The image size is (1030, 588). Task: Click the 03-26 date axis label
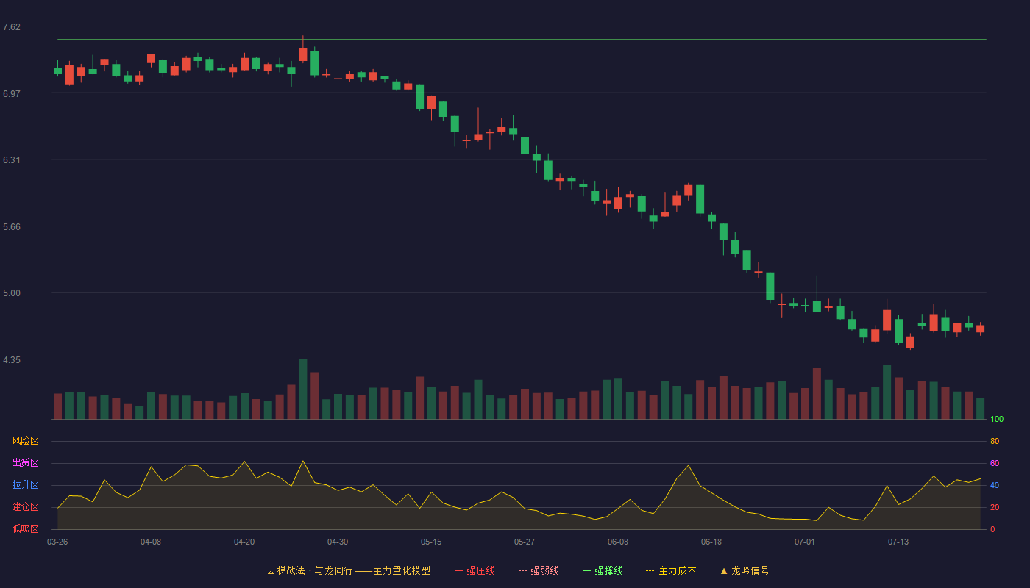[57, 542]
